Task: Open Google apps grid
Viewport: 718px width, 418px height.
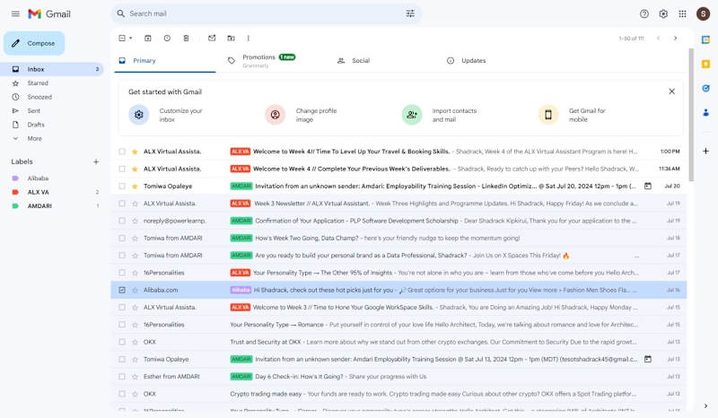Action: click(682, 13)
